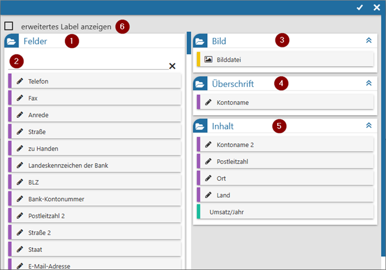Viewport: 386px width, 270px height.
Task: Click the Felder folder icon
Action: click(11, 41)
